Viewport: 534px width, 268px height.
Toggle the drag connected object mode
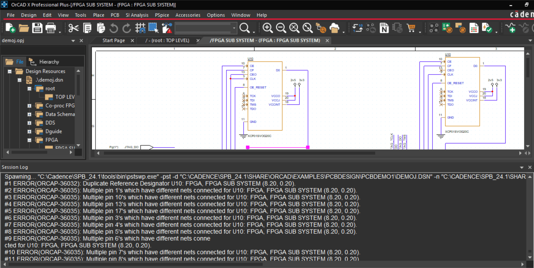(x=167, y=28)
